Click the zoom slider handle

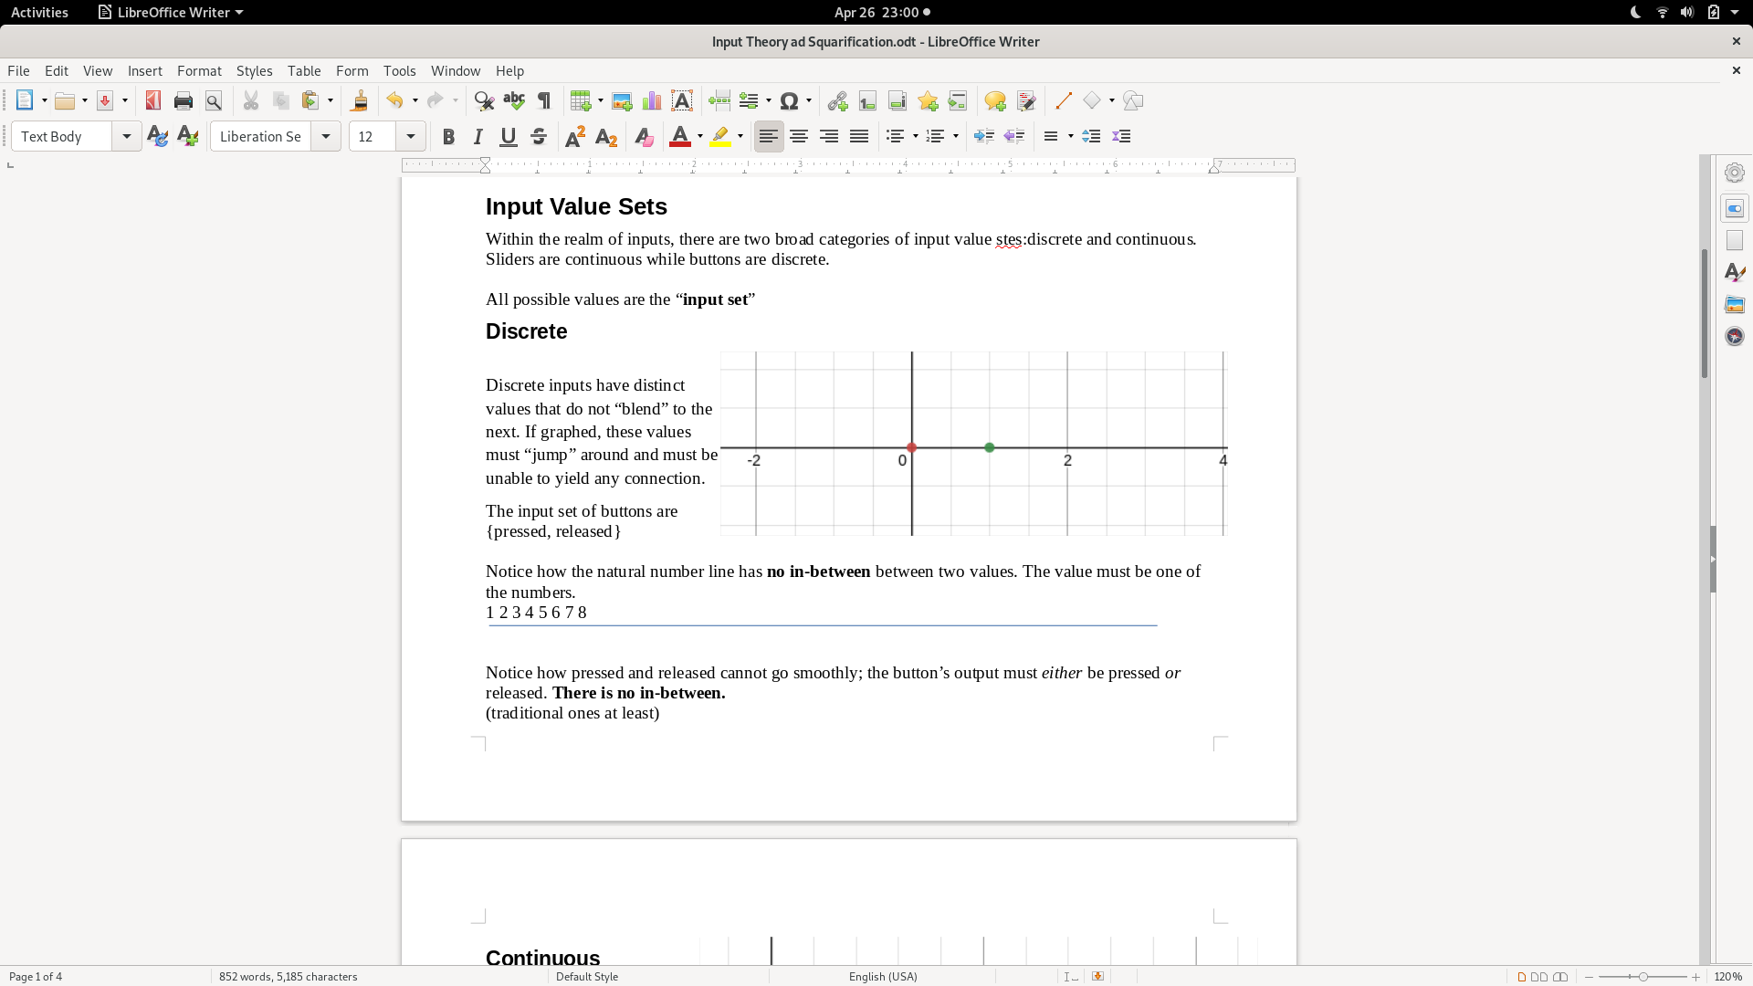click(x=1643, y=977)
